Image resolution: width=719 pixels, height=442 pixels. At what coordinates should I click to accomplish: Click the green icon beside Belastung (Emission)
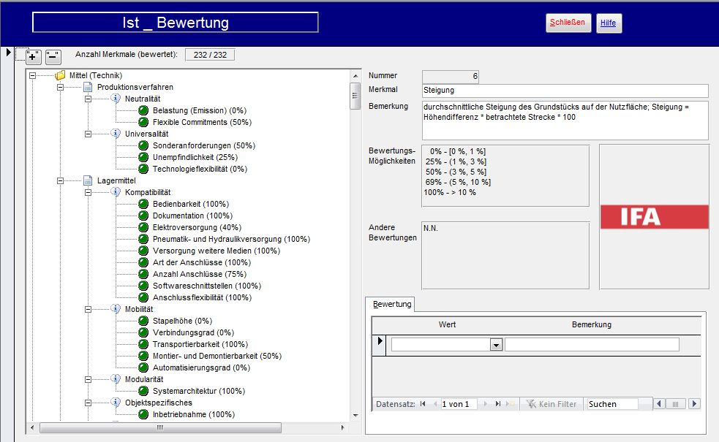(x=143, y=110)
